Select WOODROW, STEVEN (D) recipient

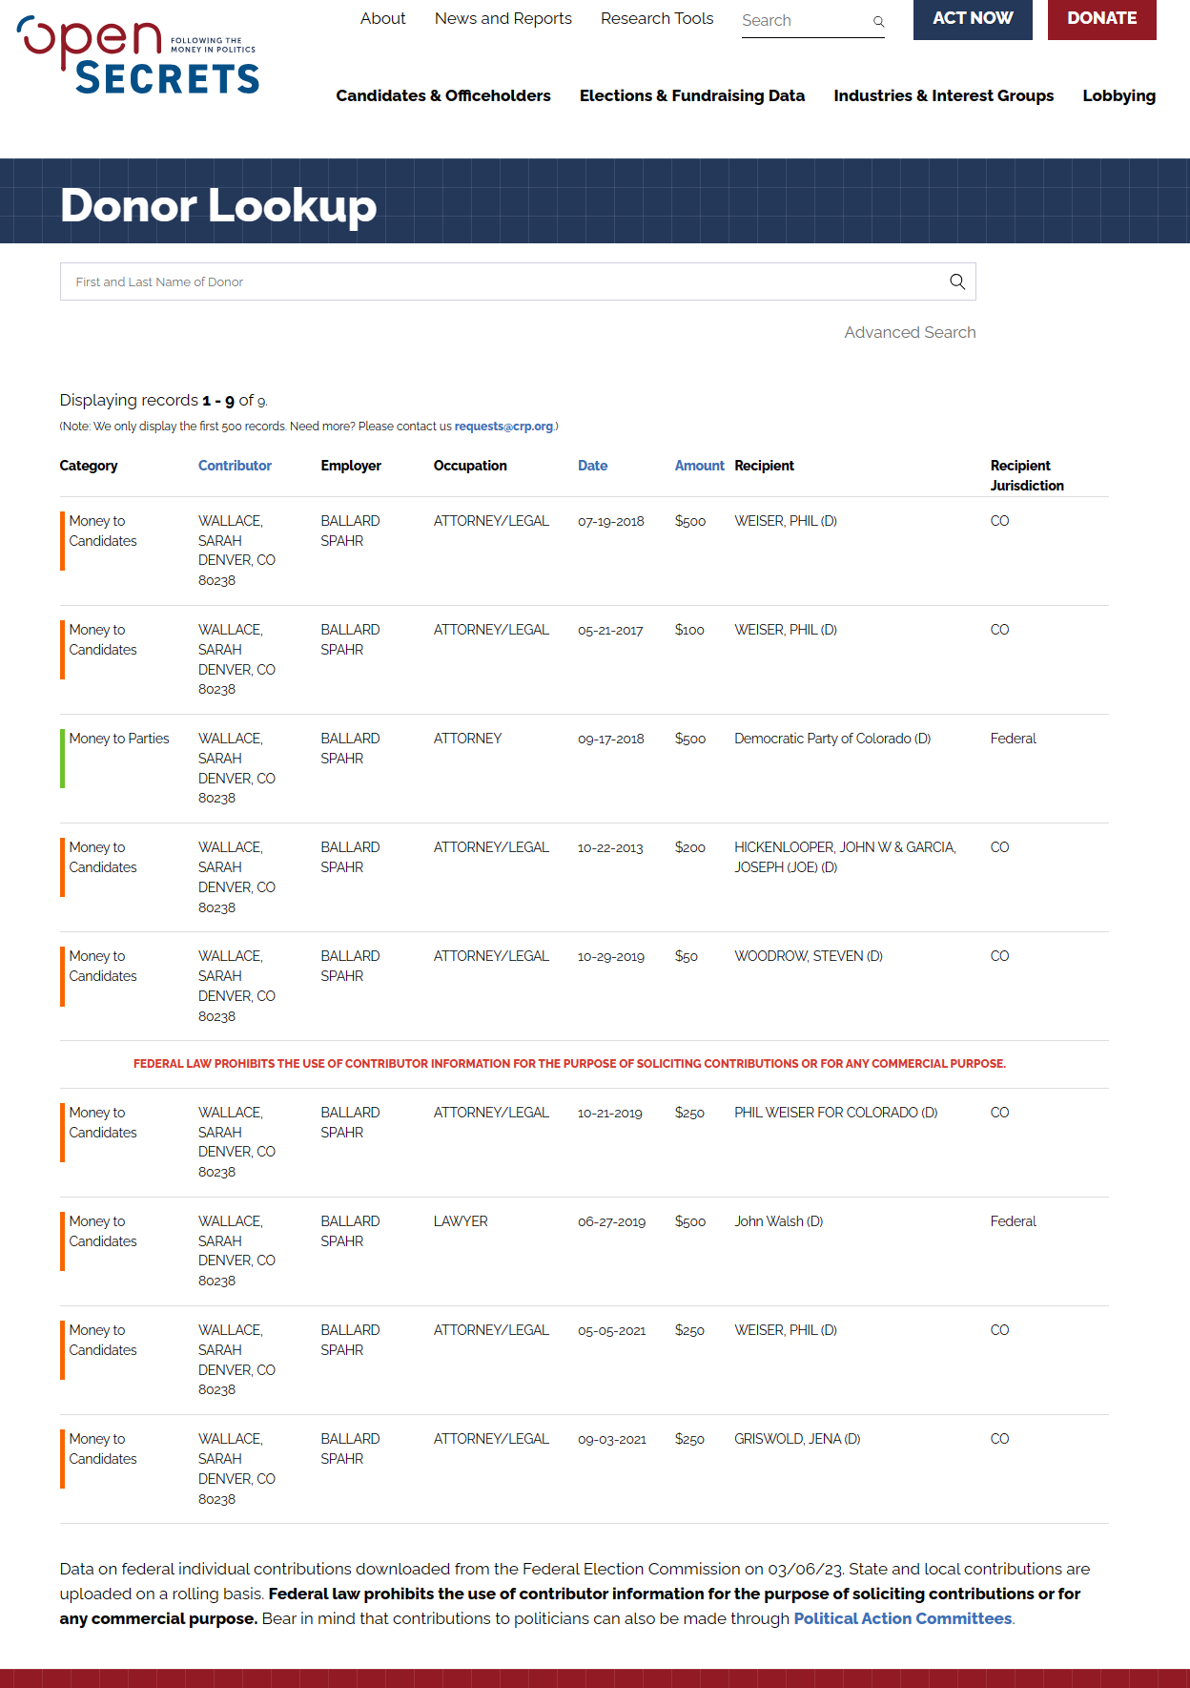click(809, 956)
